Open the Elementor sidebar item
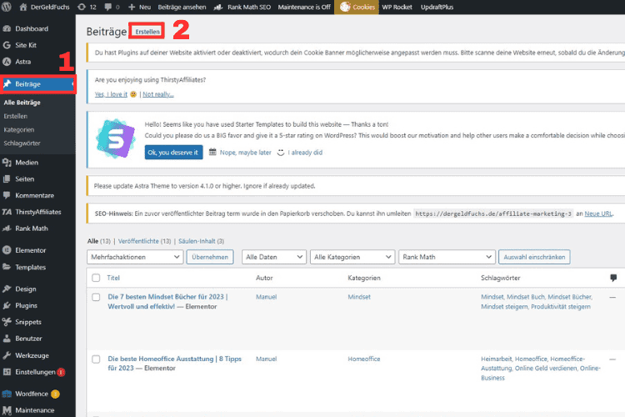 pyautogui.click(x=32, y=249)
